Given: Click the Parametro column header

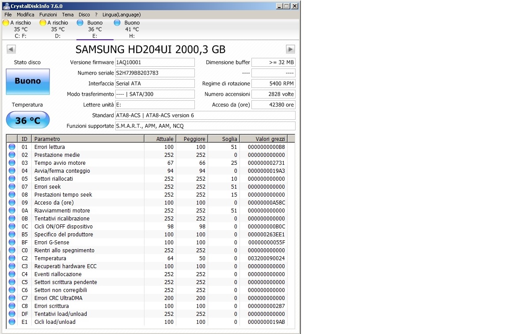Looking at the screenshot, I should 87,139.
